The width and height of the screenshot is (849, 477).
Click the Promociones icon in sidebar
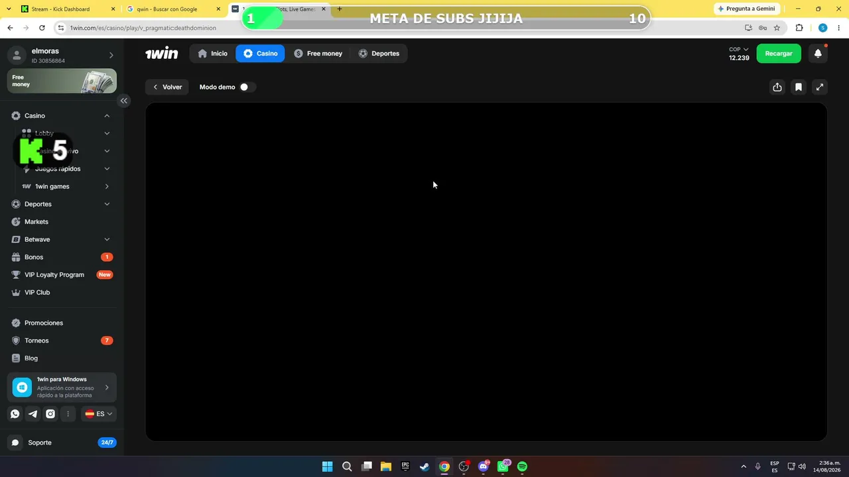16,323
